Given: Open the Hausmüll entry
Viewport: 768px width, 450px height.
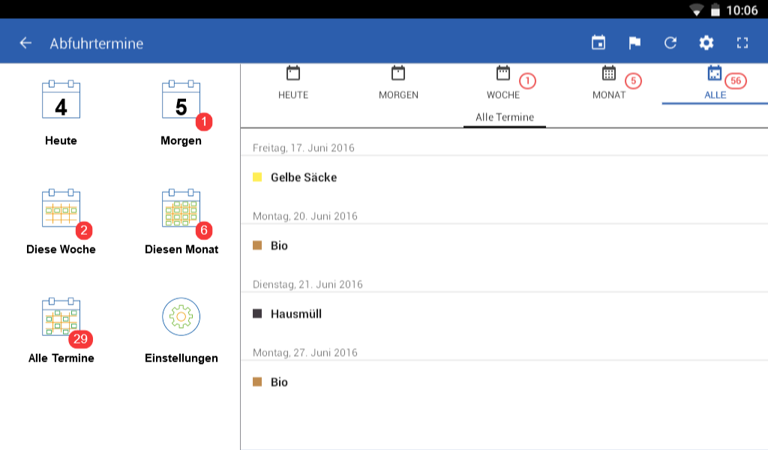Looking at the screenshot, I should (505, 313).
